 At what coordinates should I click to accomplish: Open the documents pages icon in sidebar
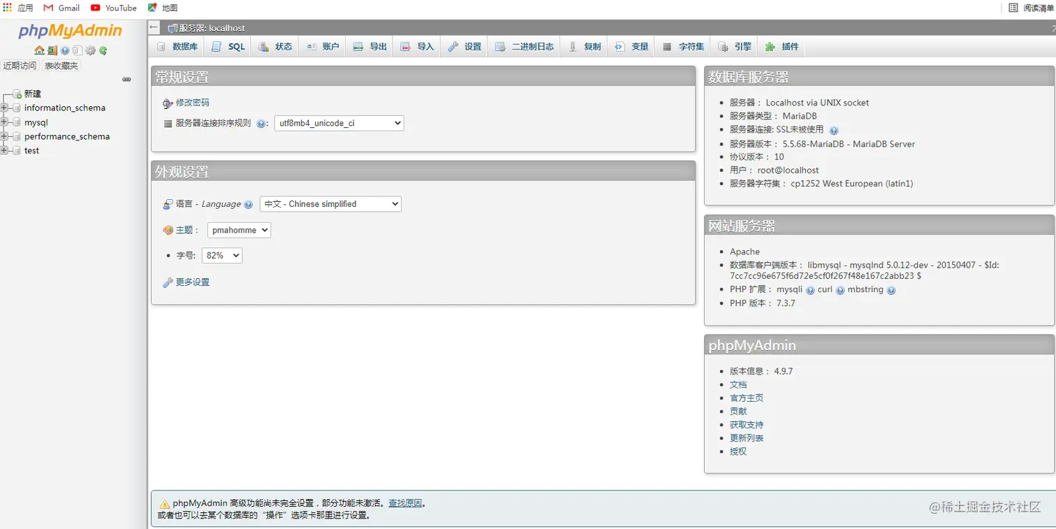(78, 50)
